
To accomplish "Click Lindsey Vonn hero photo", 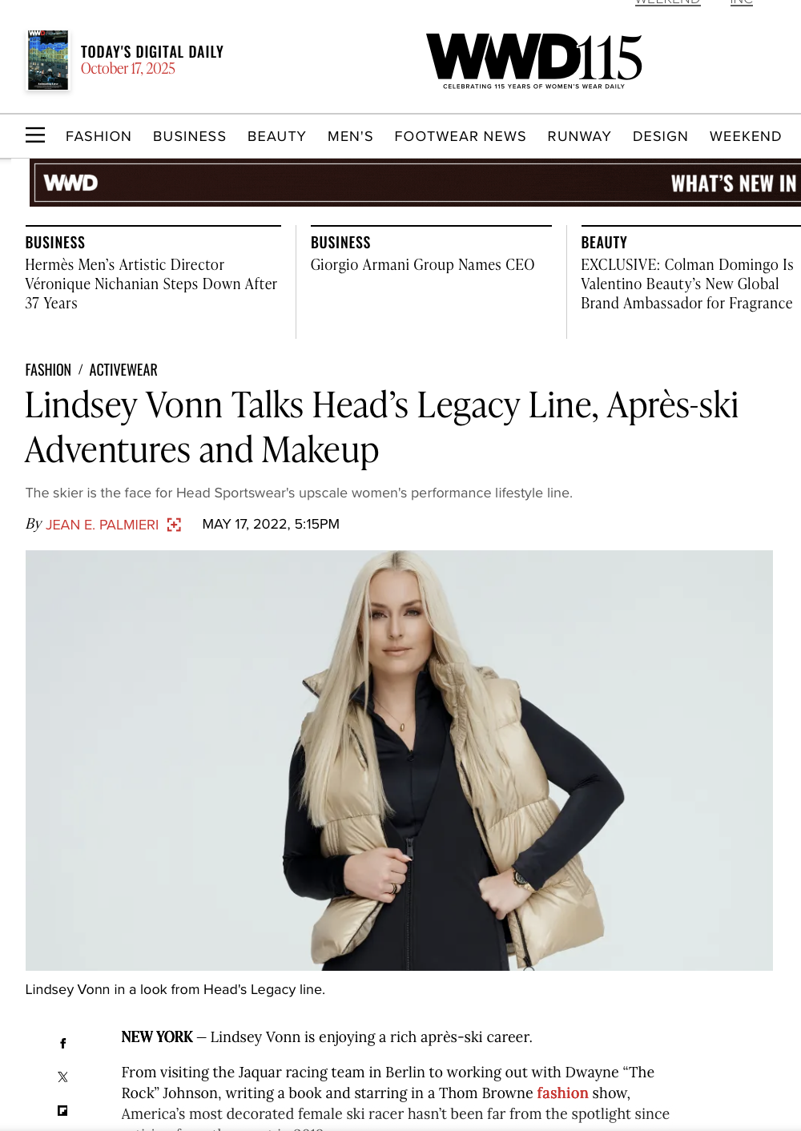I will click(399, 760).
